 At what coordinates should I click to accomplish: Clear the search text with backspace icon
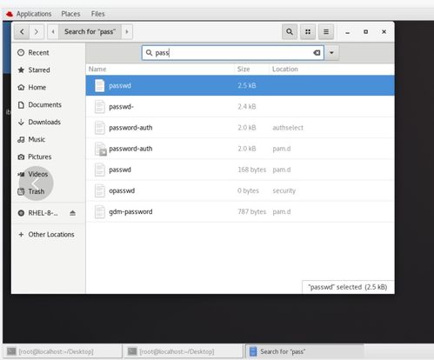coord(317,53)
